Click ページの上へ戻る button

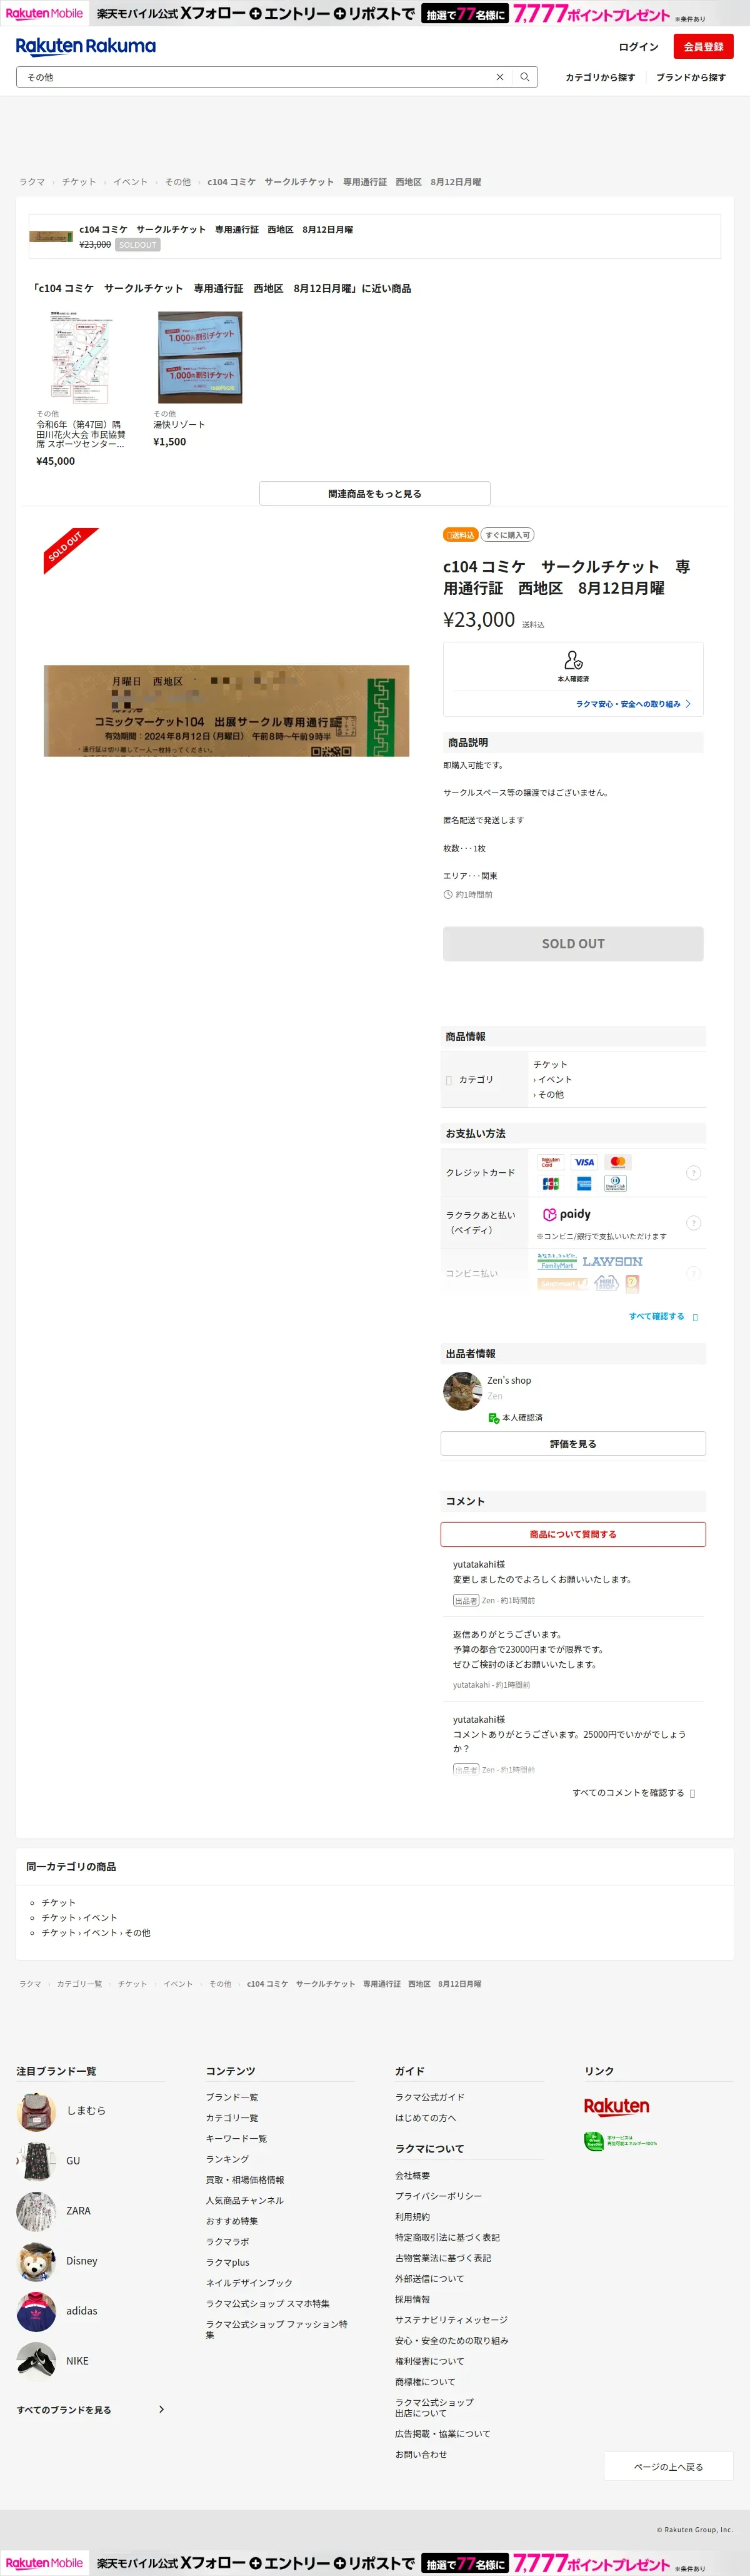tap(668, 2466)
